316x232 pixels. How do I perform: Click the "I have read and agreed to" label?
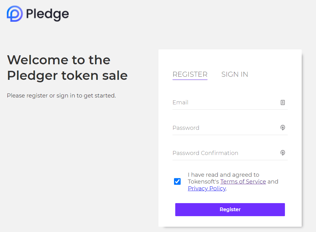tap(223, 175)
